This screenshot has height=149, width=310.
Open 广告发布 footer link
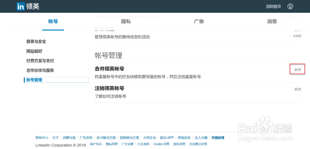[x=86, y=138]
